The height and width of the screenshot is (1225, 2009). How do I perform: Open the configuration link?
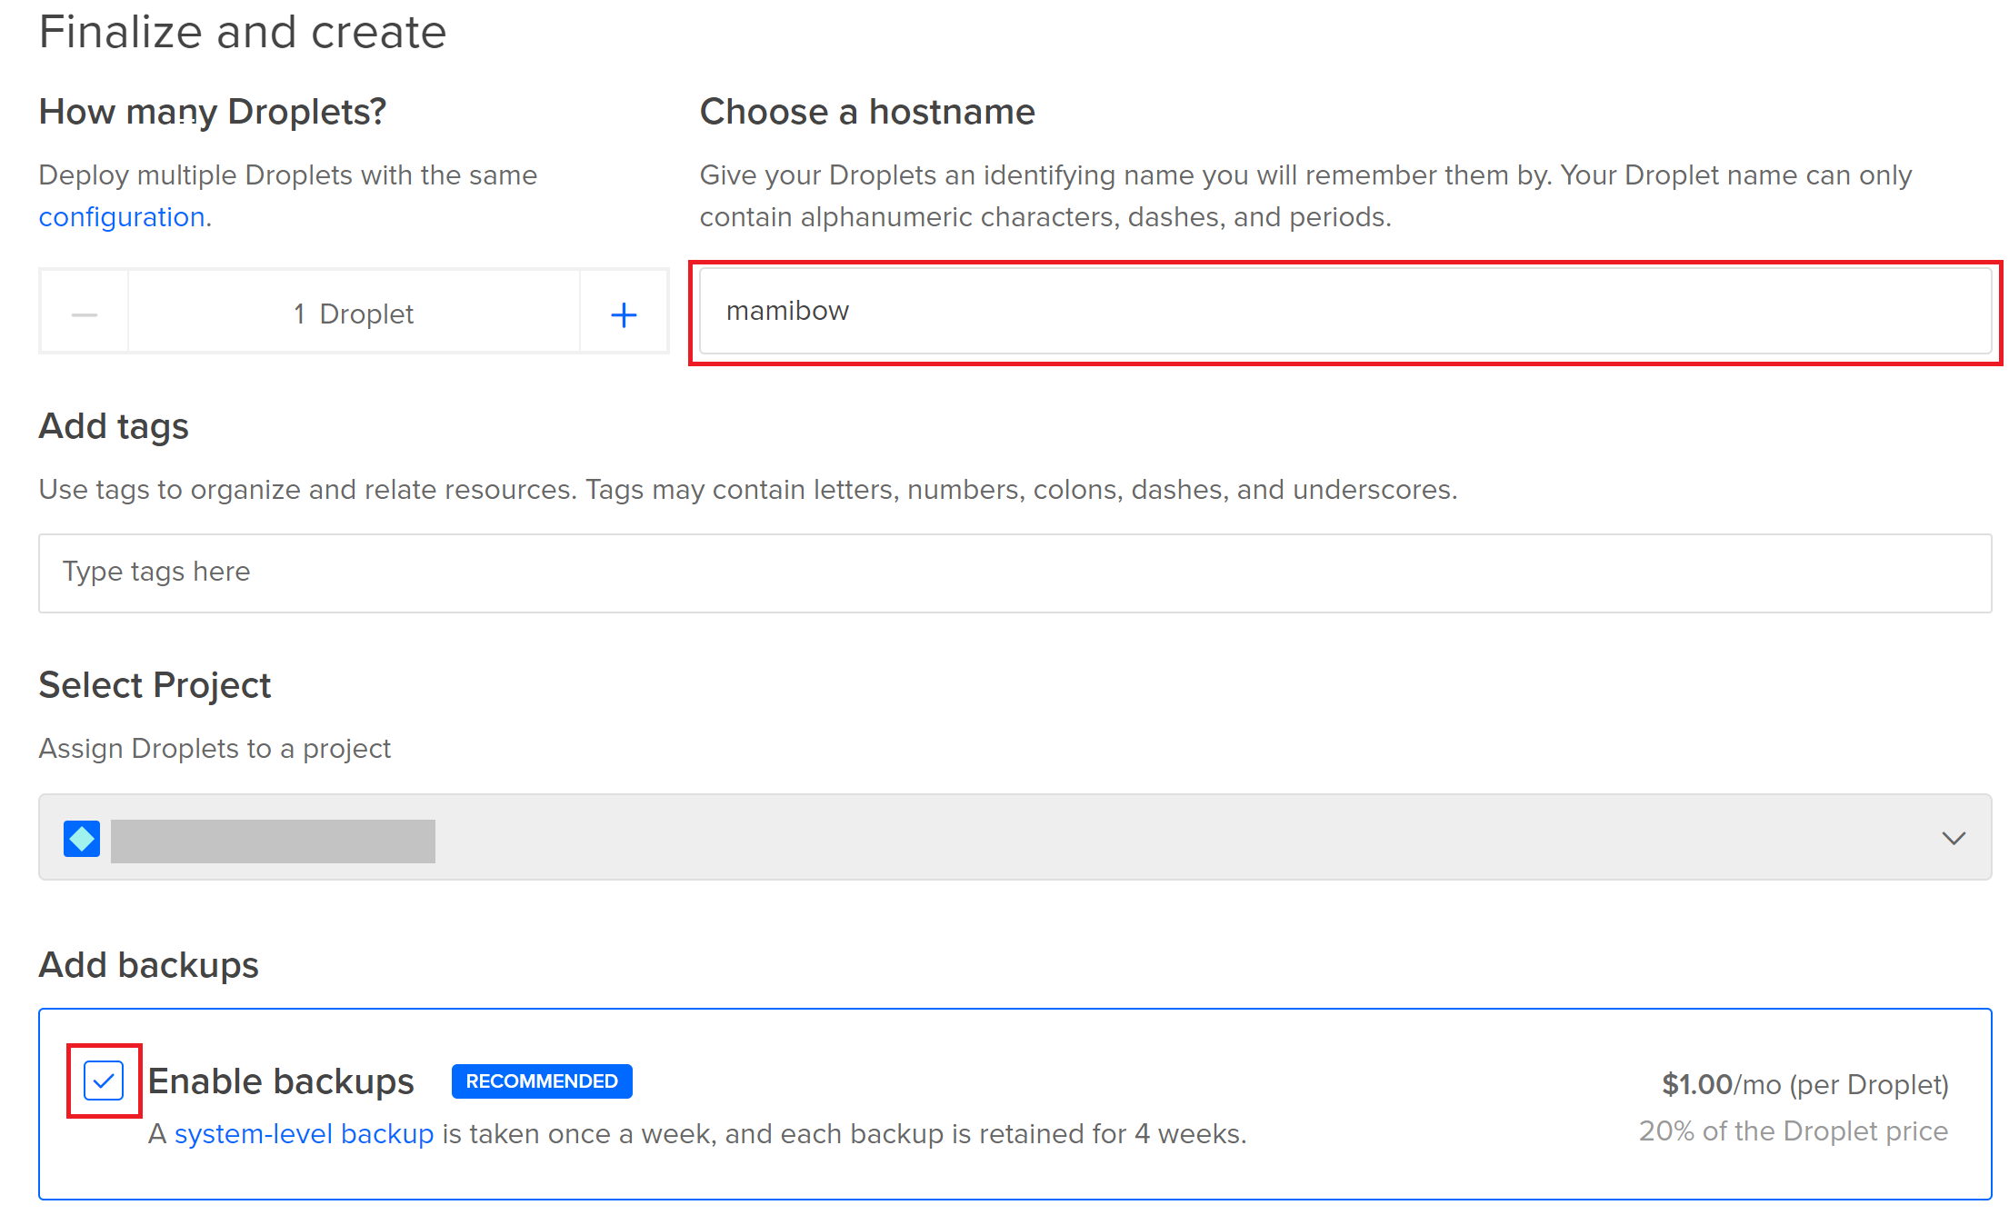(x=122, y=217)
